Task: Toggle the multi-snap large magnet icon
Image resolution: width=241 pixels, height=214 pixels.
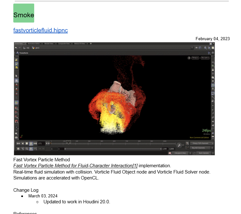Action: click(x=16, y=121)
